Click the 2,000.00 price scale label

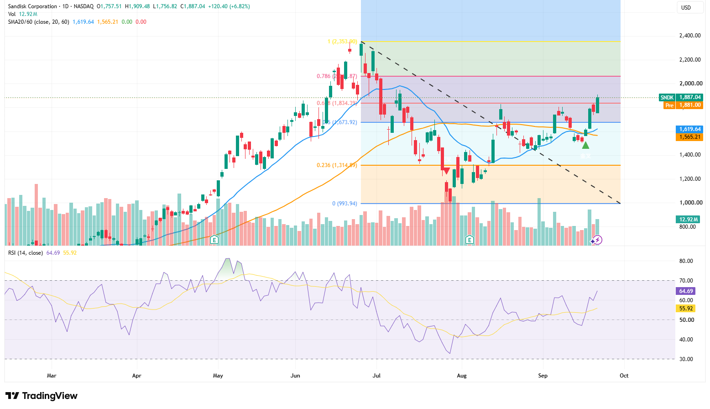690,84
